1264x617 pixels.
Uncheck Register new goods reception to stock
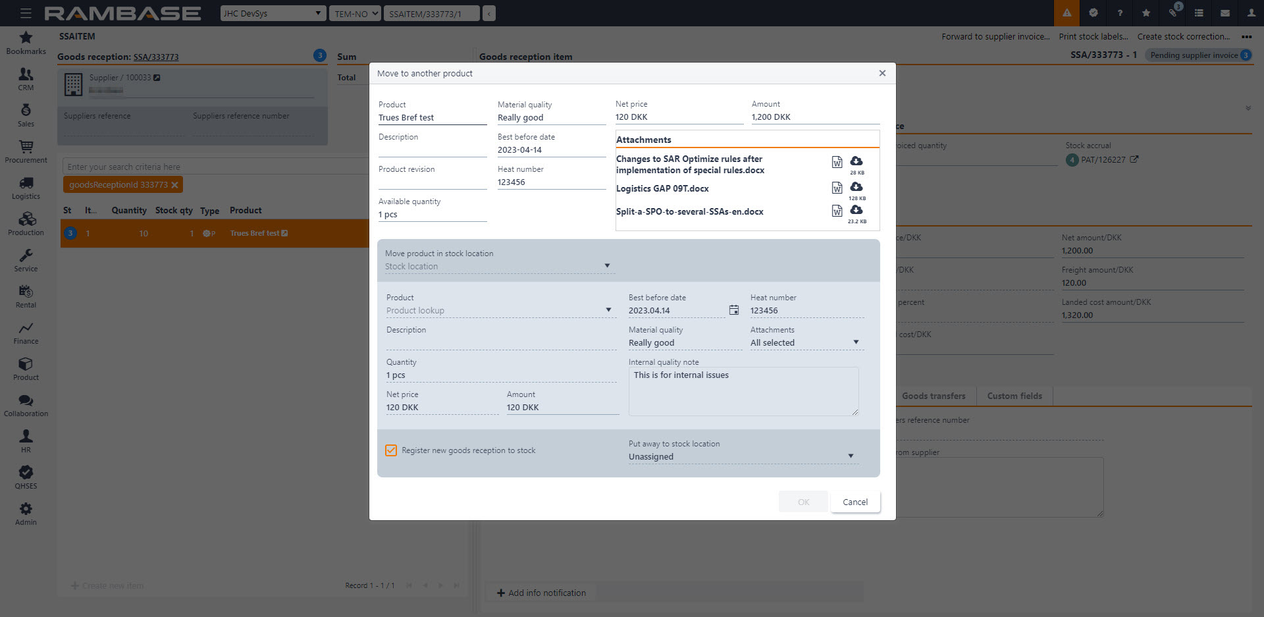pyautogui.click(x=391, y=450)
